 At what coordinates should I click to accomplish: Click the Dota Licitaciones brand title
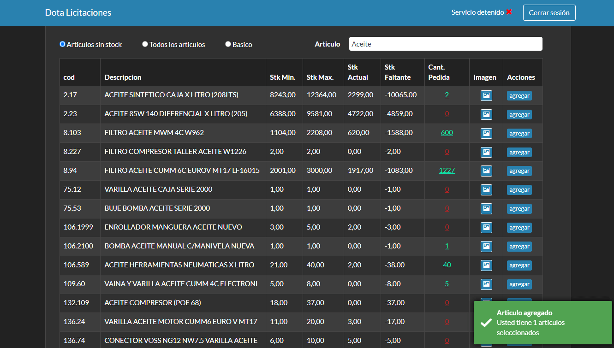(78, 13)
